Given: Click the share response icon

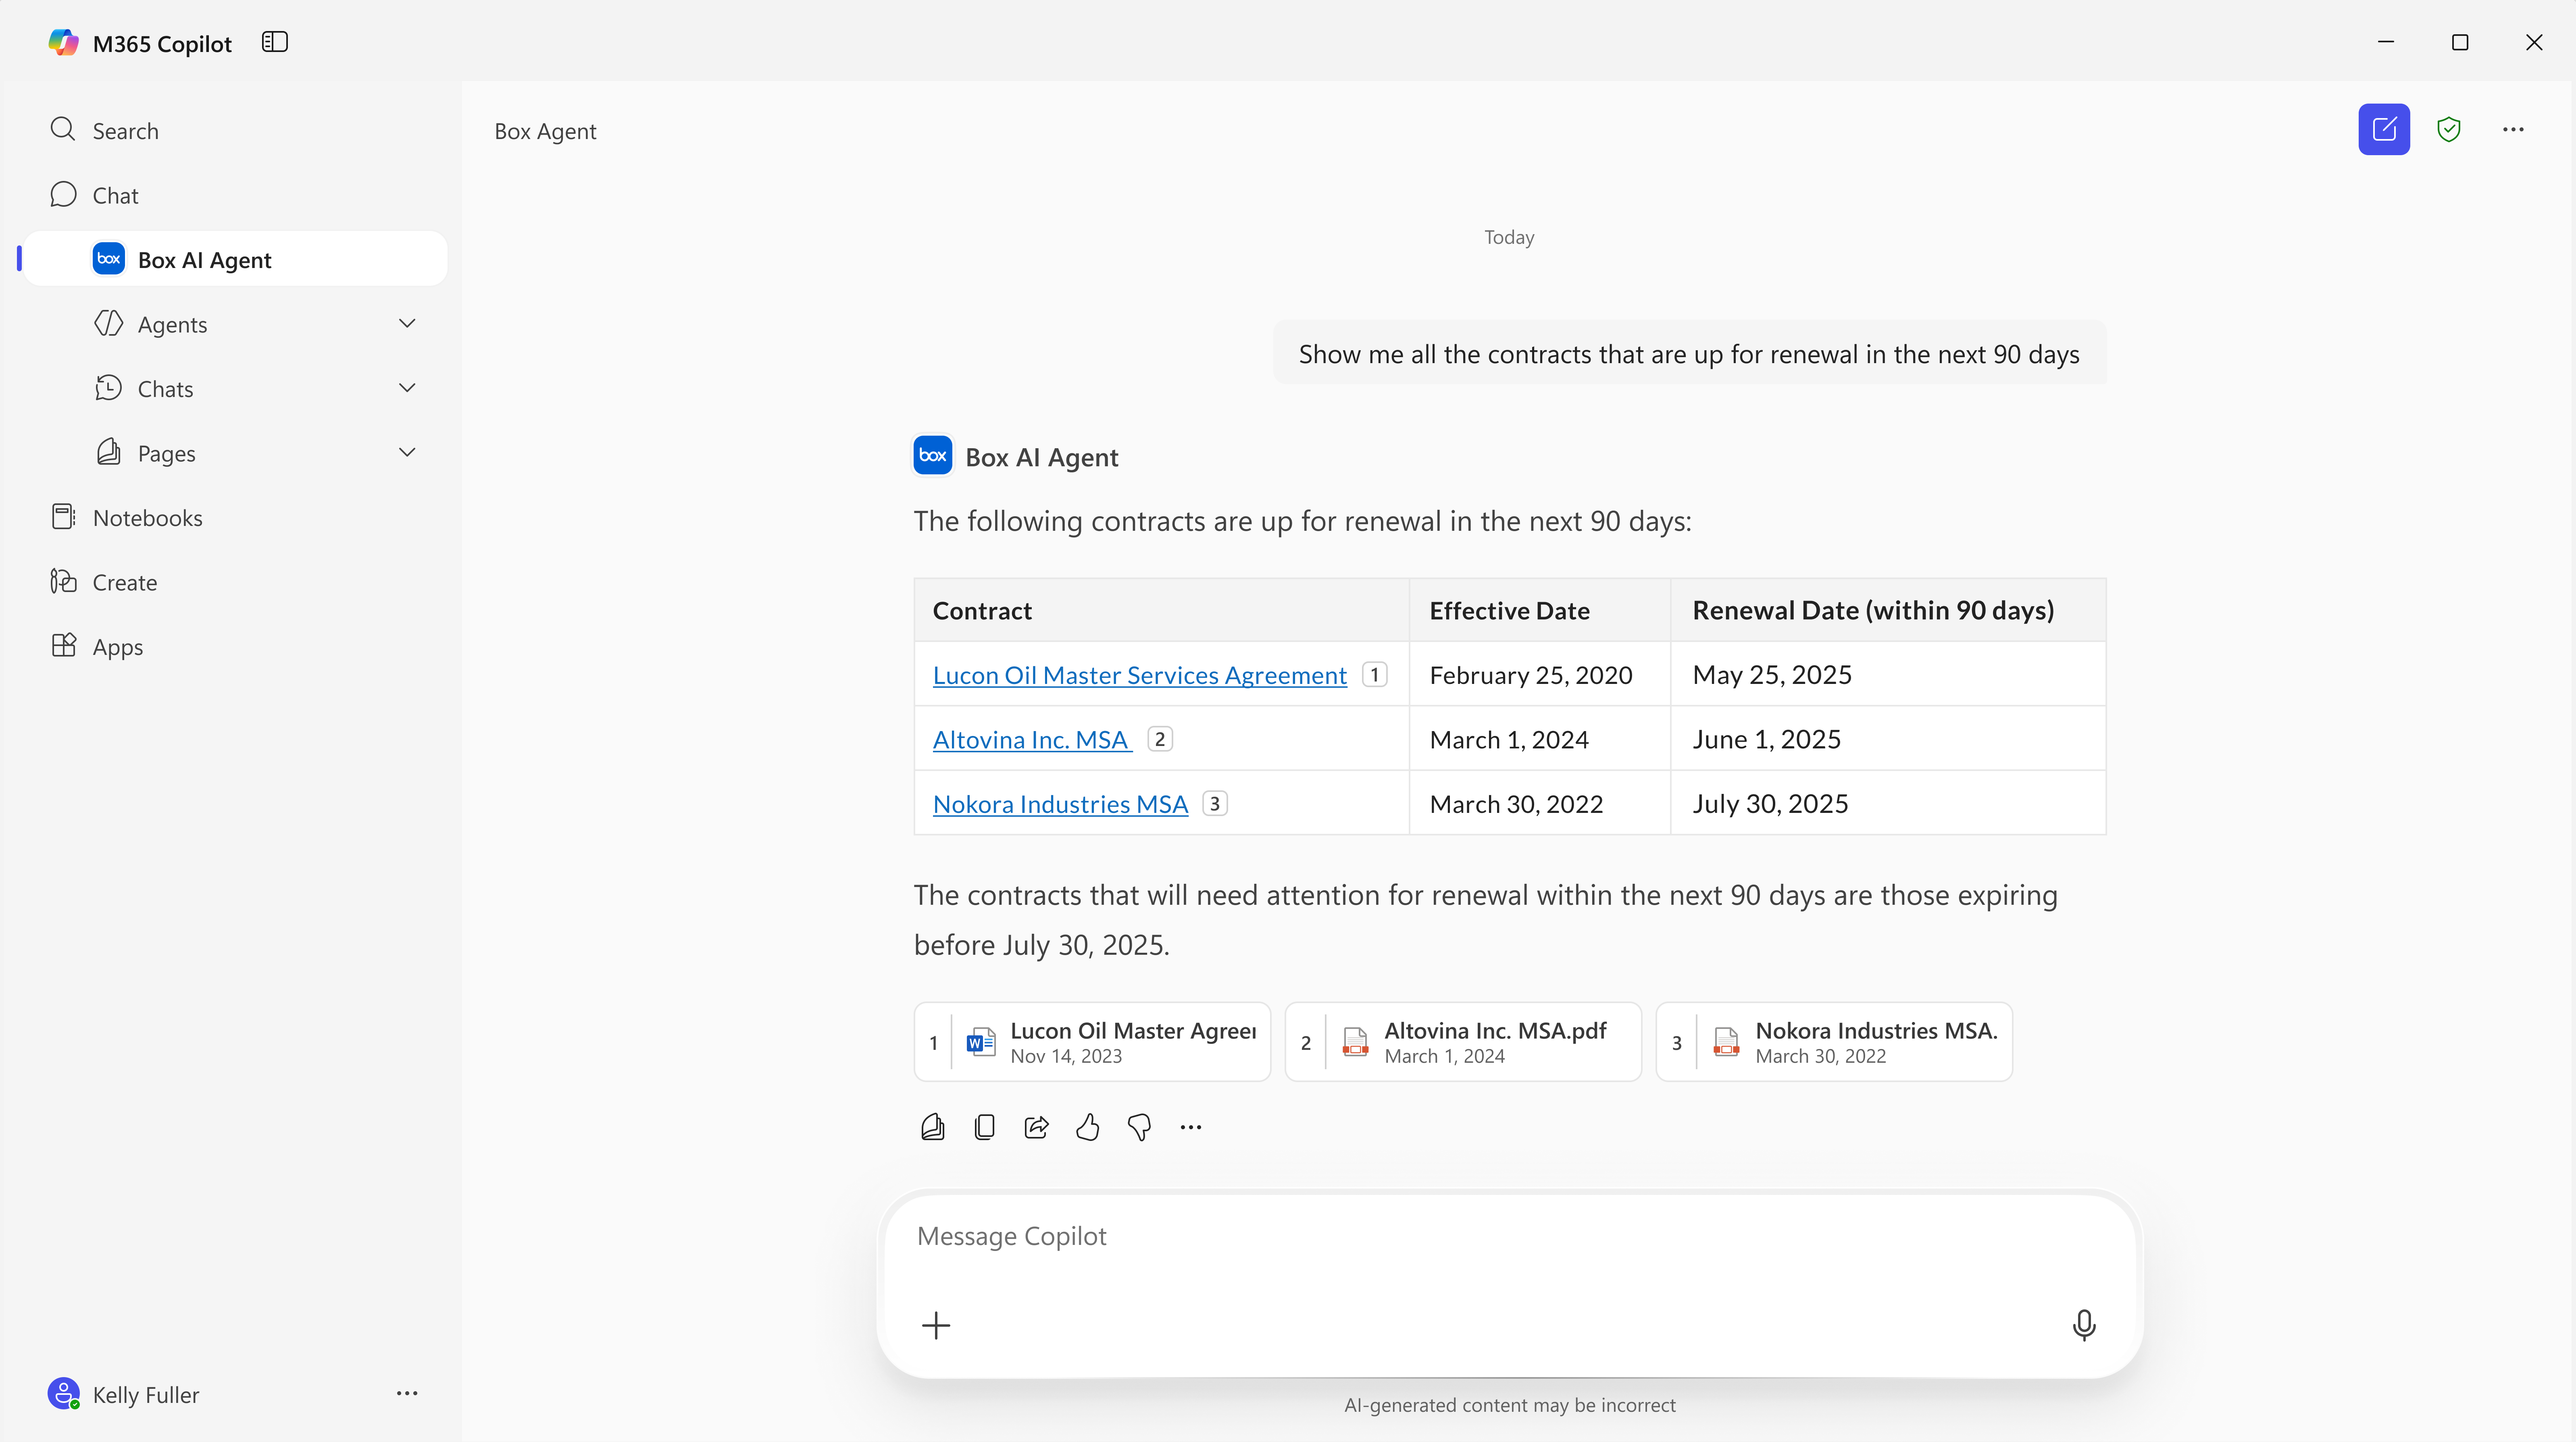Looking at the screenshot, I should (1036, 1127).
